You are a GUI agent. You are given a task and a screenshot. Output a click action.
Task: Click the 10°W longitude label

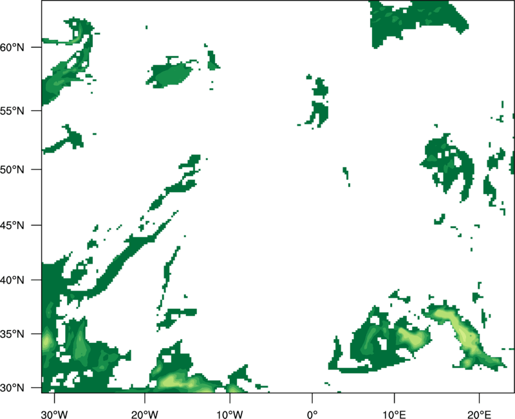click(x=230, y=414)
